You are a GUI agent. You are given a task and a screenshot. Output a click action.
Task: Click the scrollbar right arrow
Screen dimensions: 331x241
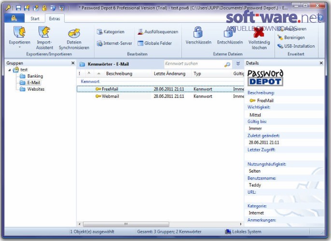241,224
